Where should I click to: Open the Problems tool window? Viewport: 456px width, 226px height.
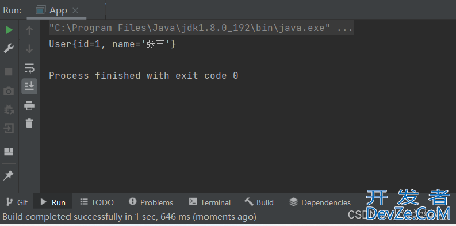tap(151, 202)
